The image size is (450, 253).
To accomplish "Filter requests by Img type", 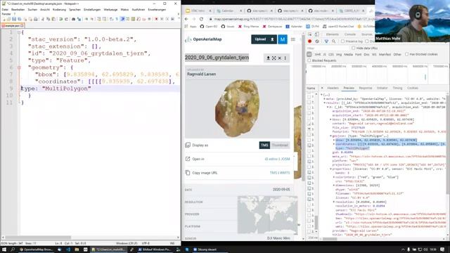I will 339,54.
